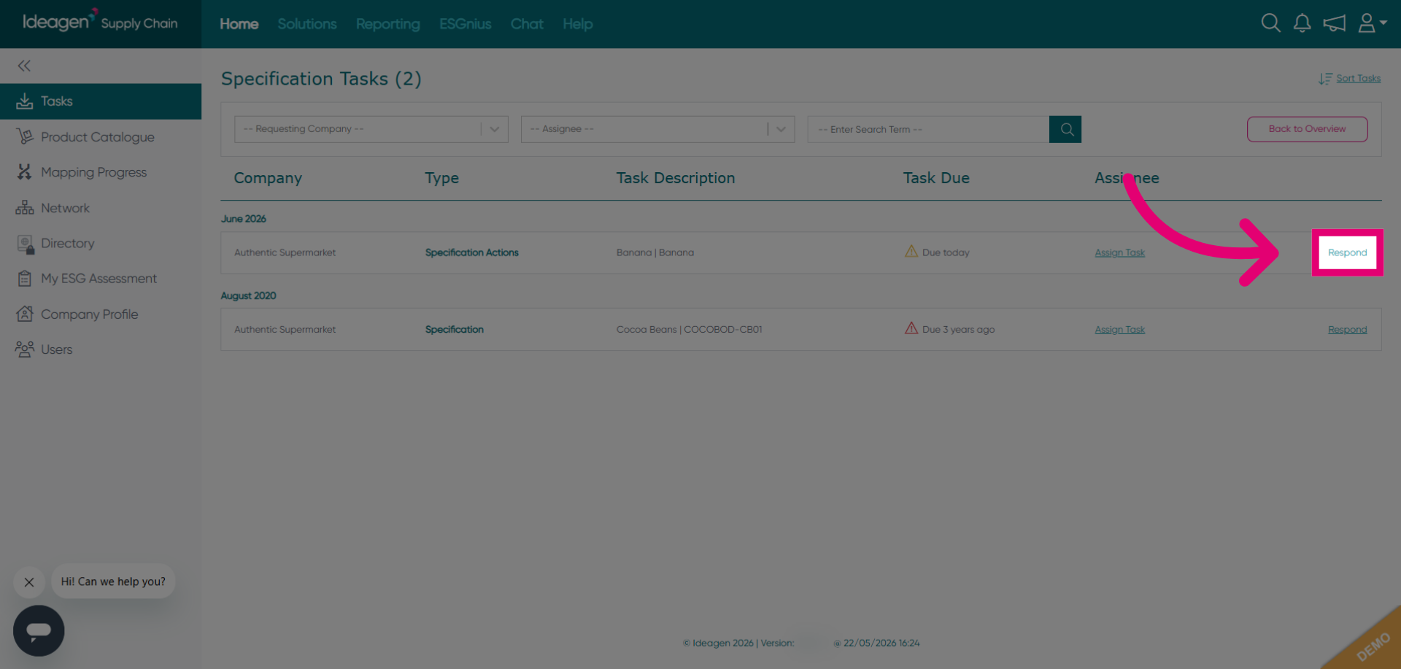This screenshot has width=1401, height=669.
Task: Open Help in top navigation
Action: click(578, 24)
